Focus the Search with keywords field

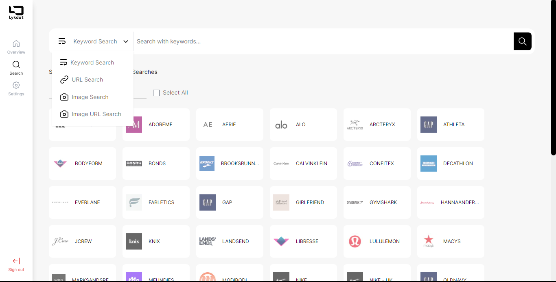click(x=323, y=41)
